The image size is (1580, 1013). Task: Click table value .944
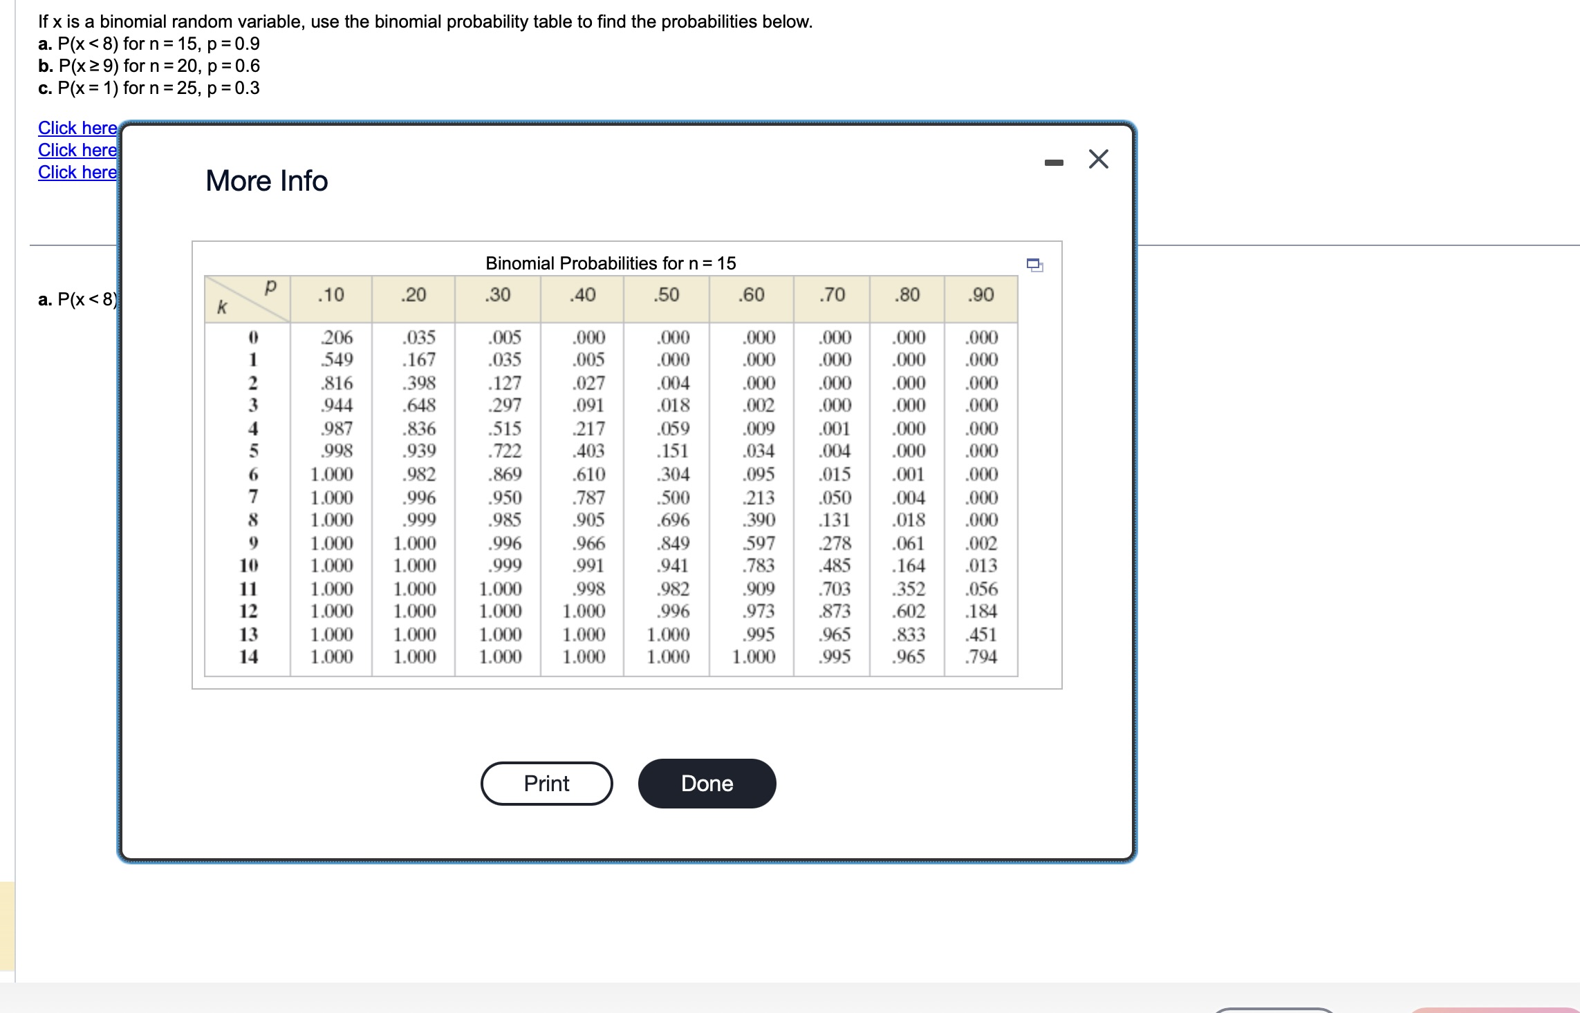337,405
